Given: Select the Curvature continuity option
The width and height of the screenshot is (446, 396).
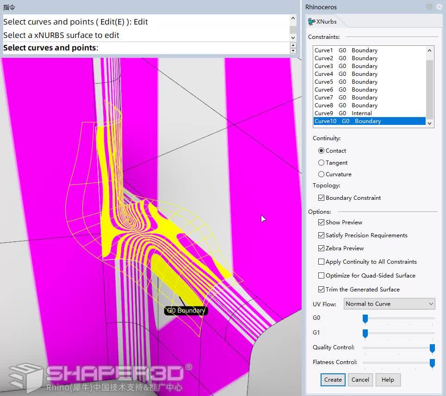Looking at the screenshot, I should [322, 174].
